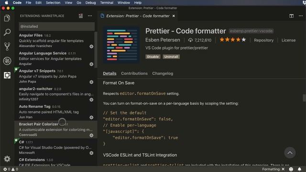306x172 pixels.
Task: Select Bracket Pair Colorizer in list
Action: (x=56, y=129)
